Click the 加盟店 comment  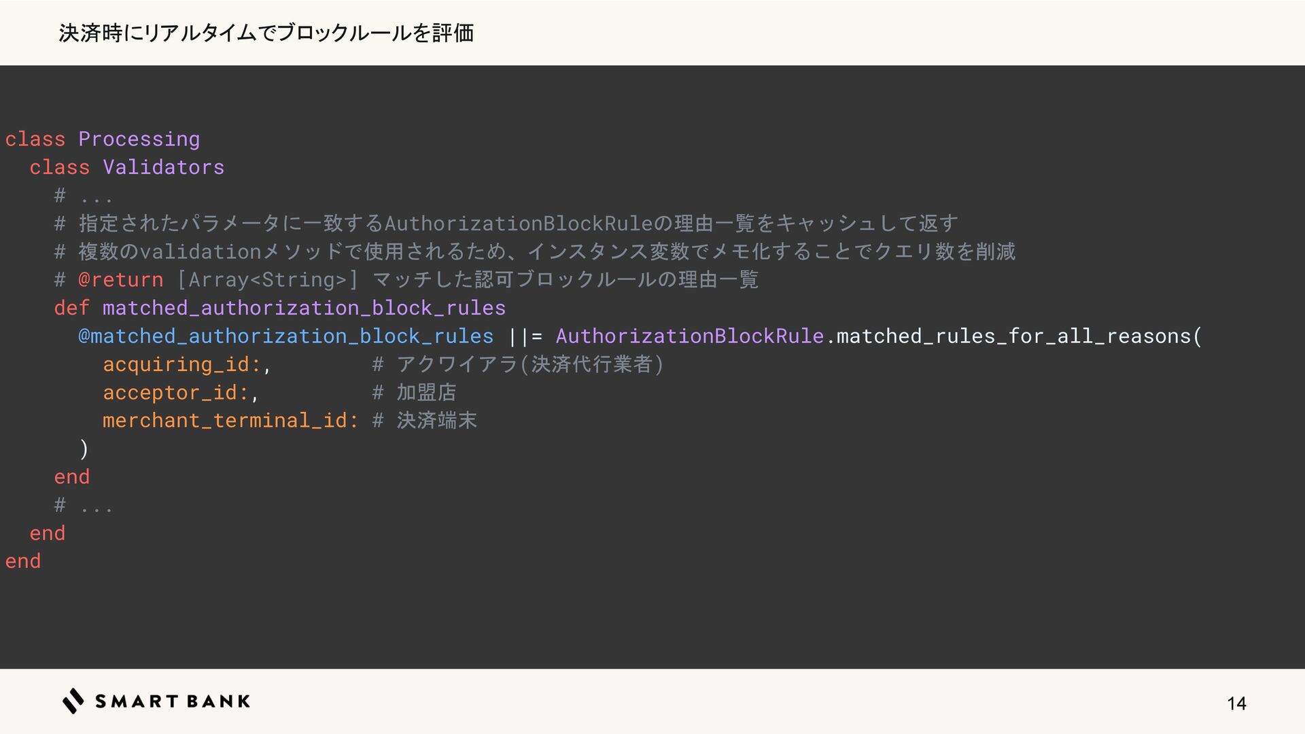[426, 393]
